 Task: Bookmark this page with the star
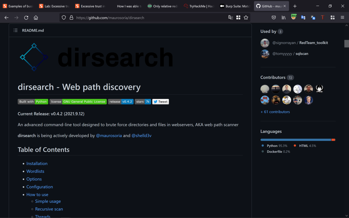click(x=246, y=17)
